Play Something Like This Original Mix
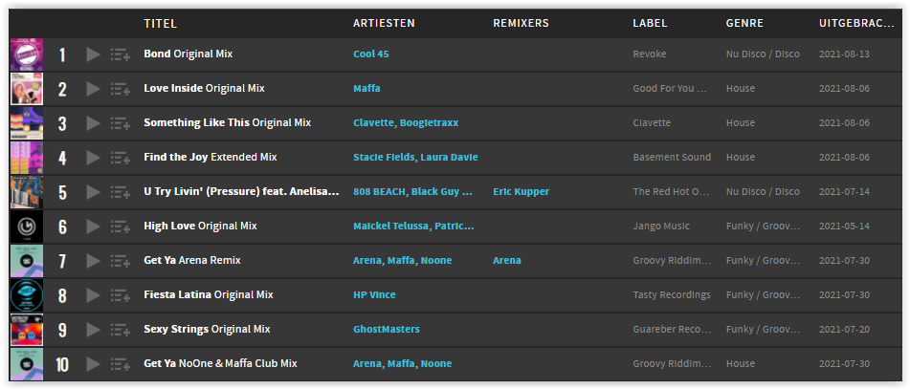Viewport: 910px width, 389px height. point(93,123)
